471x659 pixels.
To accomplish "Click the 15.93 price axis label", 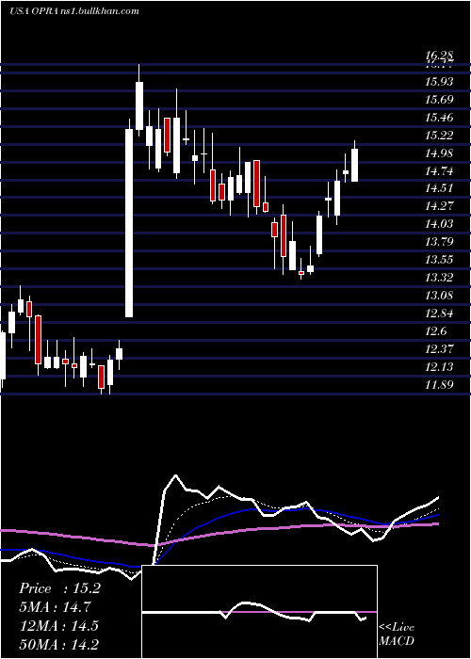I will (440, 81).
